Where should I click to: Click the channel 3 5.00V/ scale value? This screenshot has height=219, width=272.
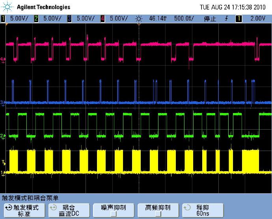point(86,19)
